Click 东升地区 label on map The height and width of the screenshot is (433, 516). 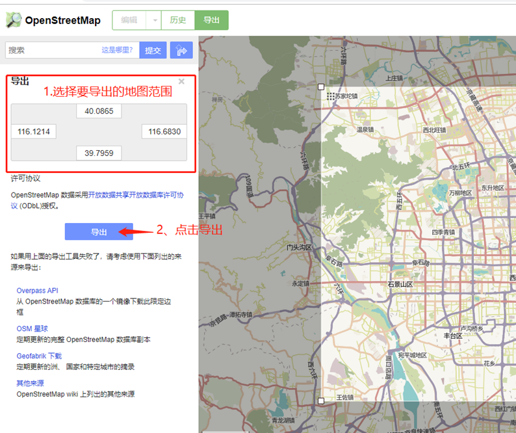tap(493, 188)
